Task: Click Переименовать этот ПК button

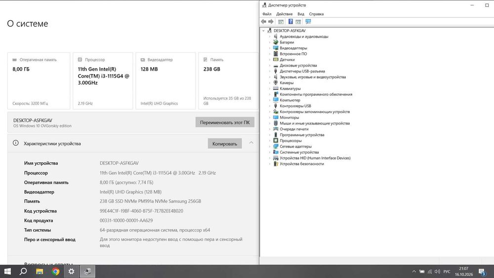Action: coord(225,122)
